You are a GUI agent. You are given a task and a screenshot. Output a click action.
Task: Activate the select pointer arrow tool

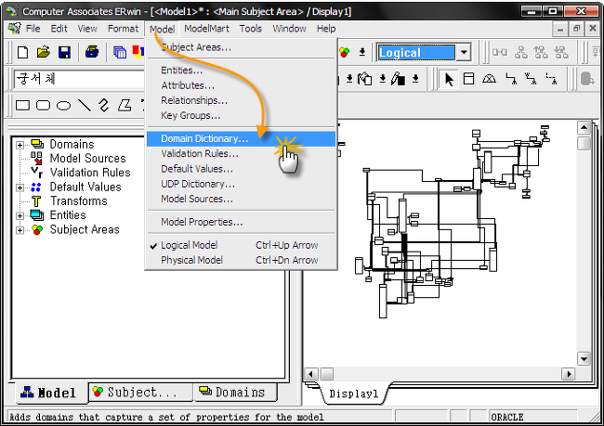point(449,79)
